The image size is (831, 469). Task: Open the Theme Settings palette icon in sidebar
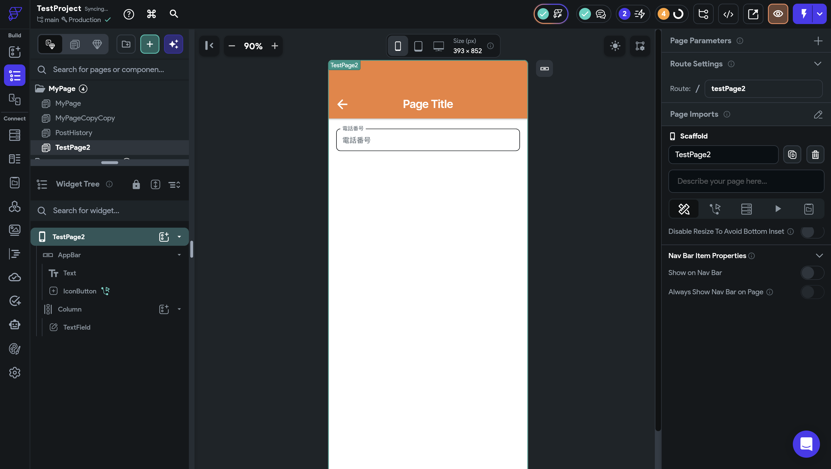(x=14, y=349)
